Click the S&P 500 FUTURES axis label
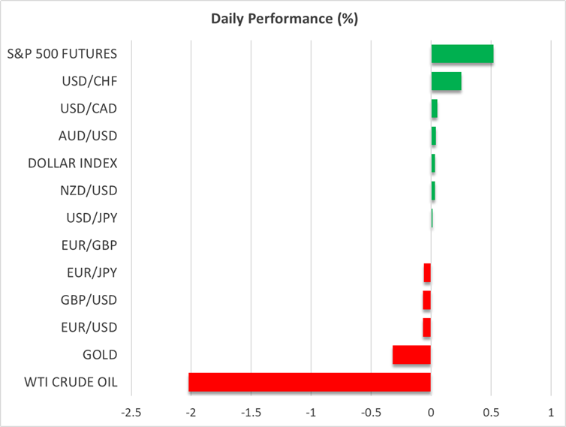This screenshot has height=427, width=566. click(x=71, y=54)
